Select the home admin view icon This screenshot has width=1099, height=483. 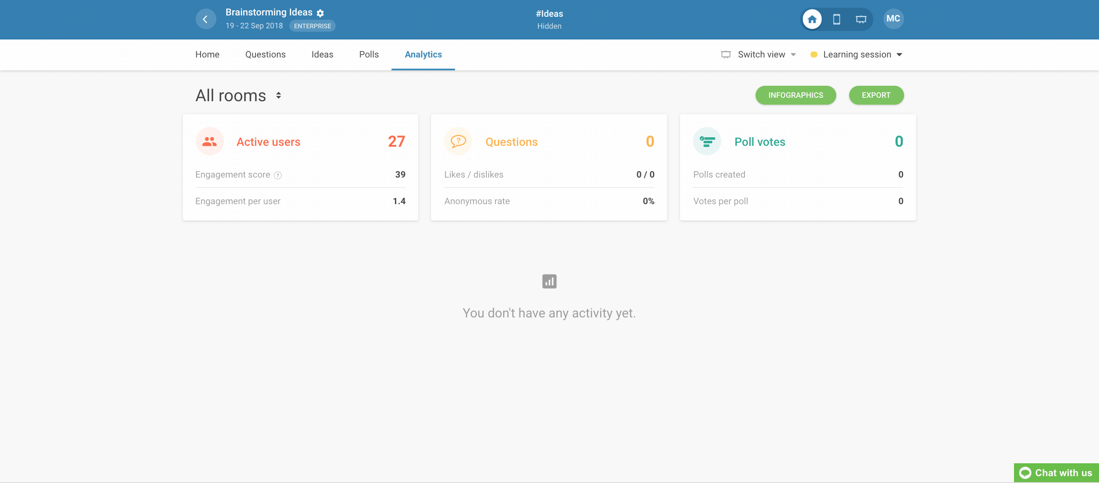click(x=812, y=19)
